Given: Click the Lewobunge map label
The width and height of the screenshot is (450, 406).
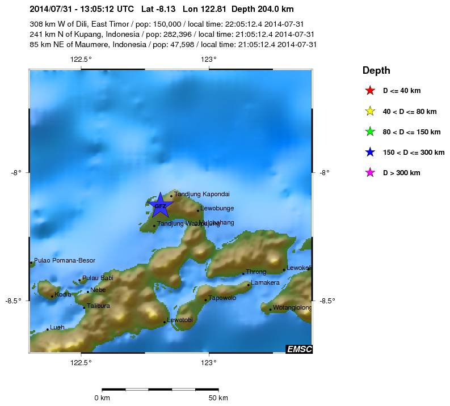Looking at the screenshot, I should click(x=217, y=209).
